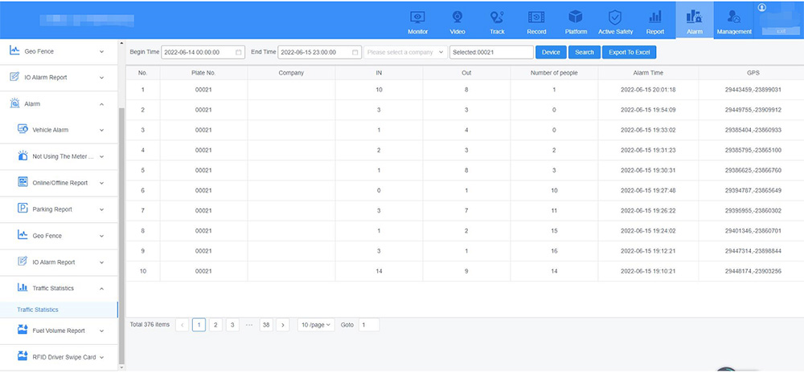Click the Total 376 items text
The image size is (804, 373).
point(150,324)
